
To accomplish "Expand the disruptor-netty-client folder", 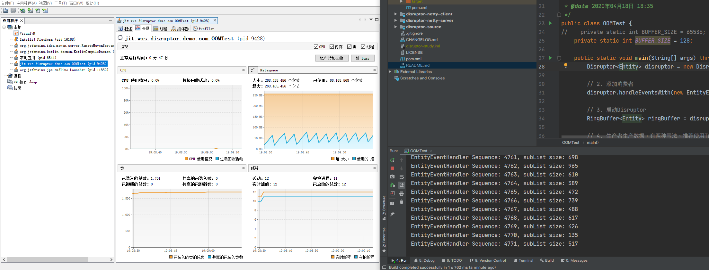I will coord(395,14).
